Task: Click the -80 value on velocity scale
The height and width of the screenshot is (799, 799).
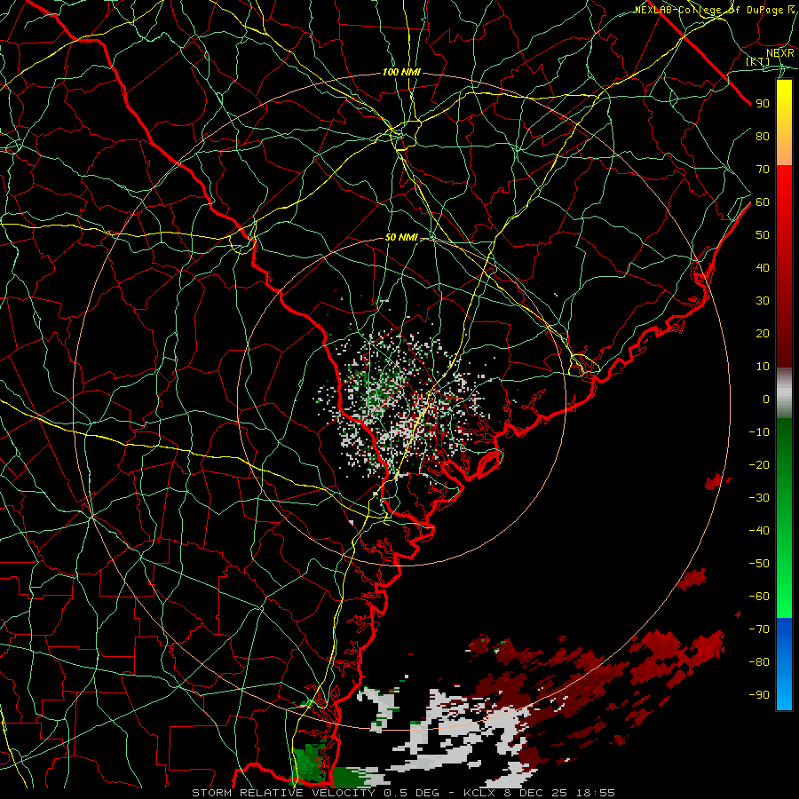Action: [x=759, y=662]
